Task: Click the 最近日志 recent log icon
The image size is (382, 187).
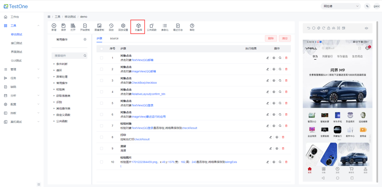Action: click(178, 27)
